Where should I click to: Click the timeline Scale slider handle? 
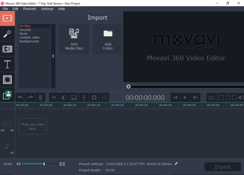pyautogui.click(x=44, y=164)
